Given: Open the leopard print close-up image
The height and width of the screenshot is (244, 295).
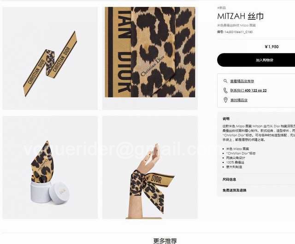Looking at the screenshot, I should tap(150, 52).
